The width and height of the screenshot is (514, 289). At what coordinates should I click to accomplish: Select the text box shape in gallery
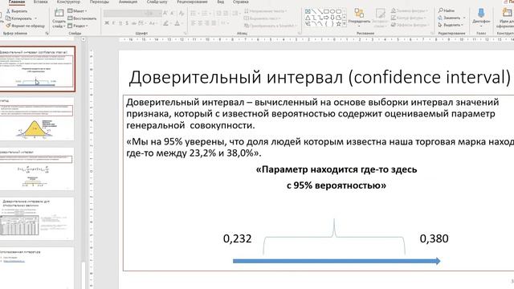pyautogui.click(x=308, y=11)
